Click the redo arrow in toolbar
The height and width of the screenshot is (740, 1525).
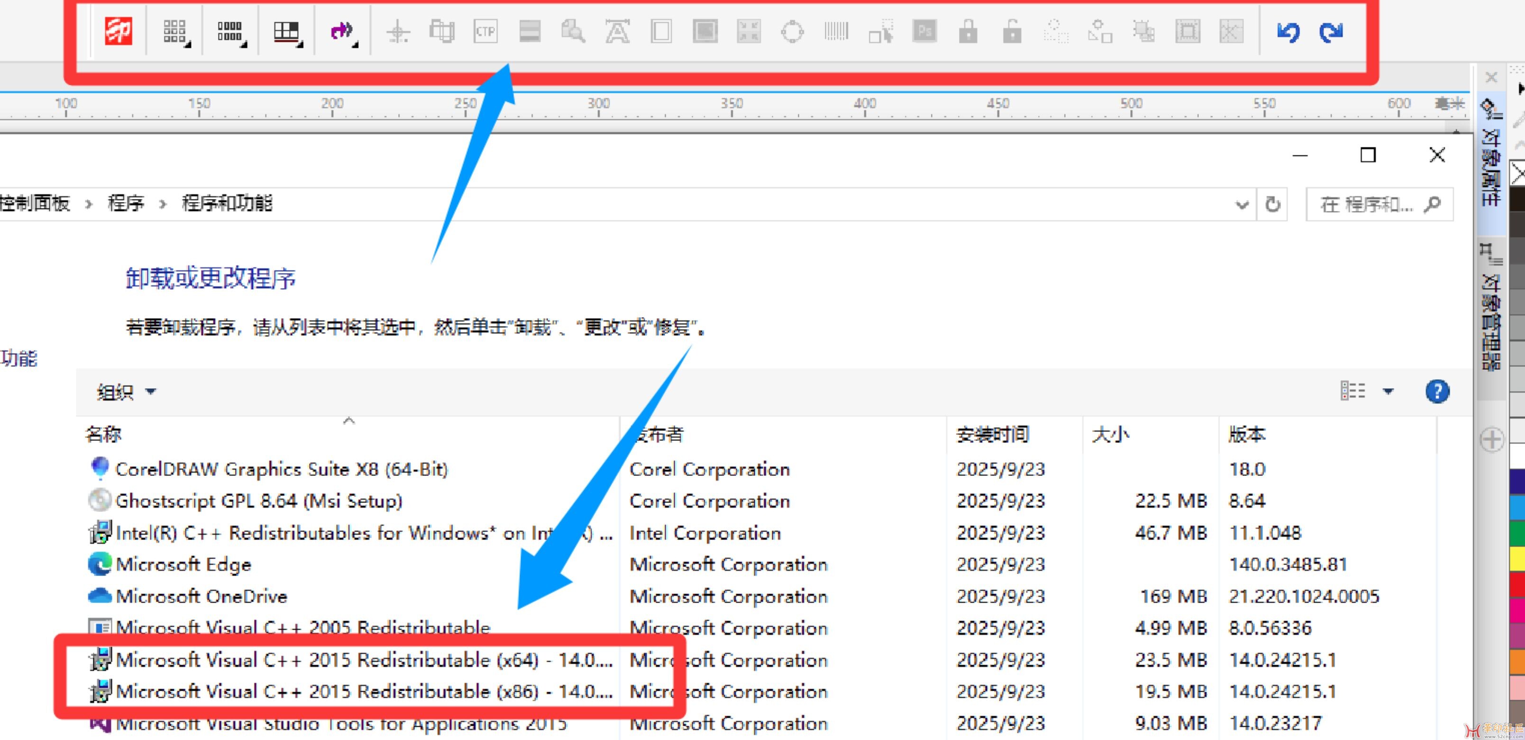(x=1331, y=31)
